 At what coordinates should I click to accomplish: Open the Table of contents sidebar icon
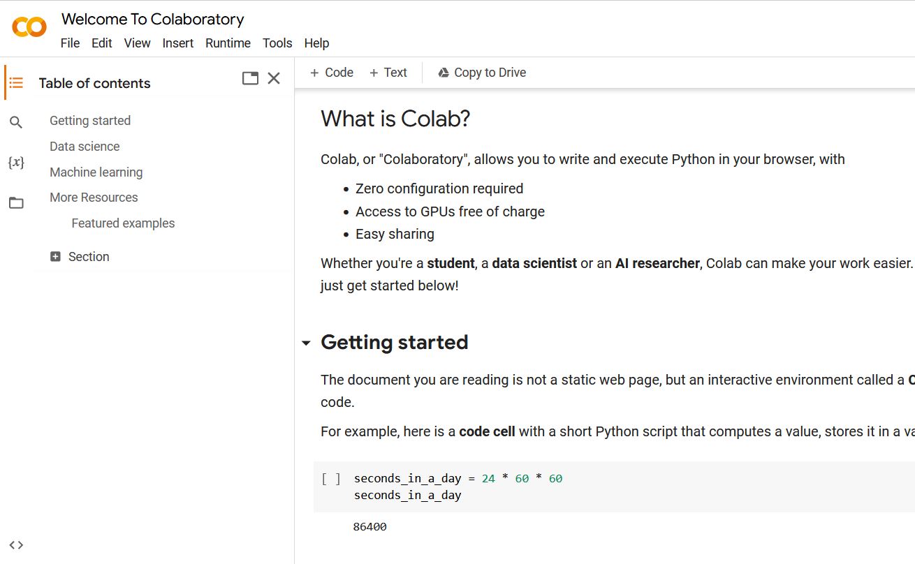click(x=16, y=83)
